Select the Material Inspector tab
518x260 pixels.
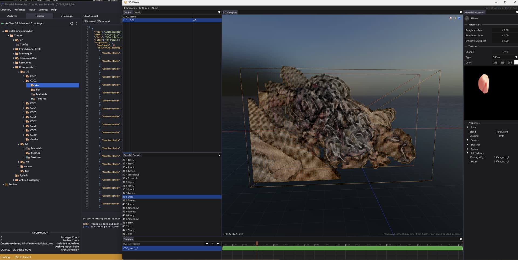point(475,12)
